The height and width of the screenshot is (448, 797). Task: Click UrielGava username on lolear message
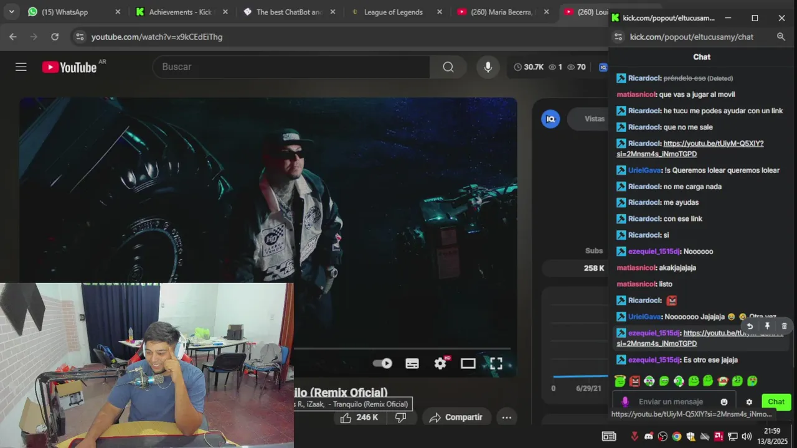click(644, 170)
